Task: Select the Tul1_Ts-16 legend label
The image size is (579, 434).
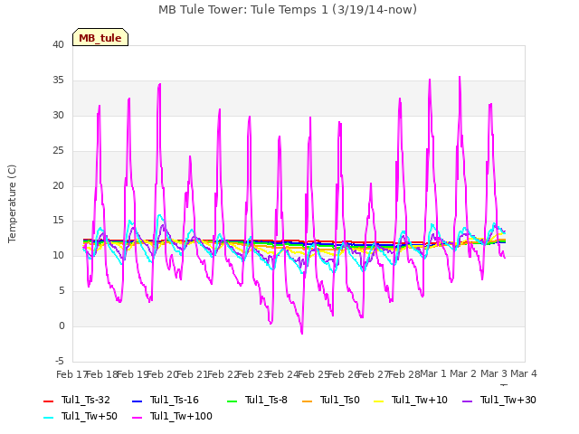Action: click(x=175, y=400)
